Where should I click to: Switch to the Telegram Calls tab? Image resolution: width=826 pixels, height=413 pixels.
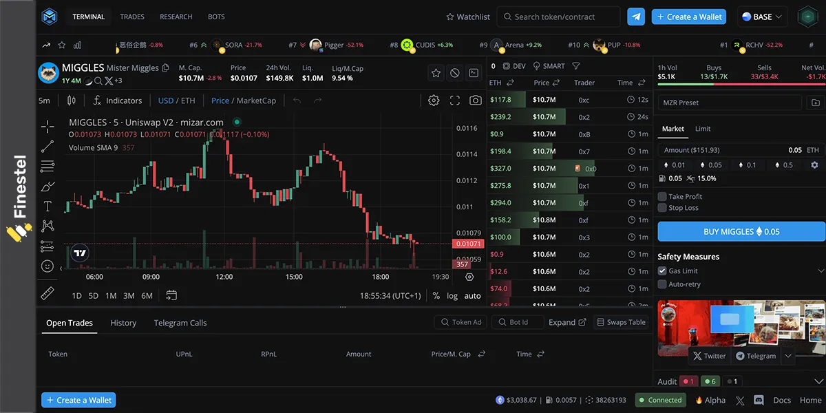click(180, 323)
